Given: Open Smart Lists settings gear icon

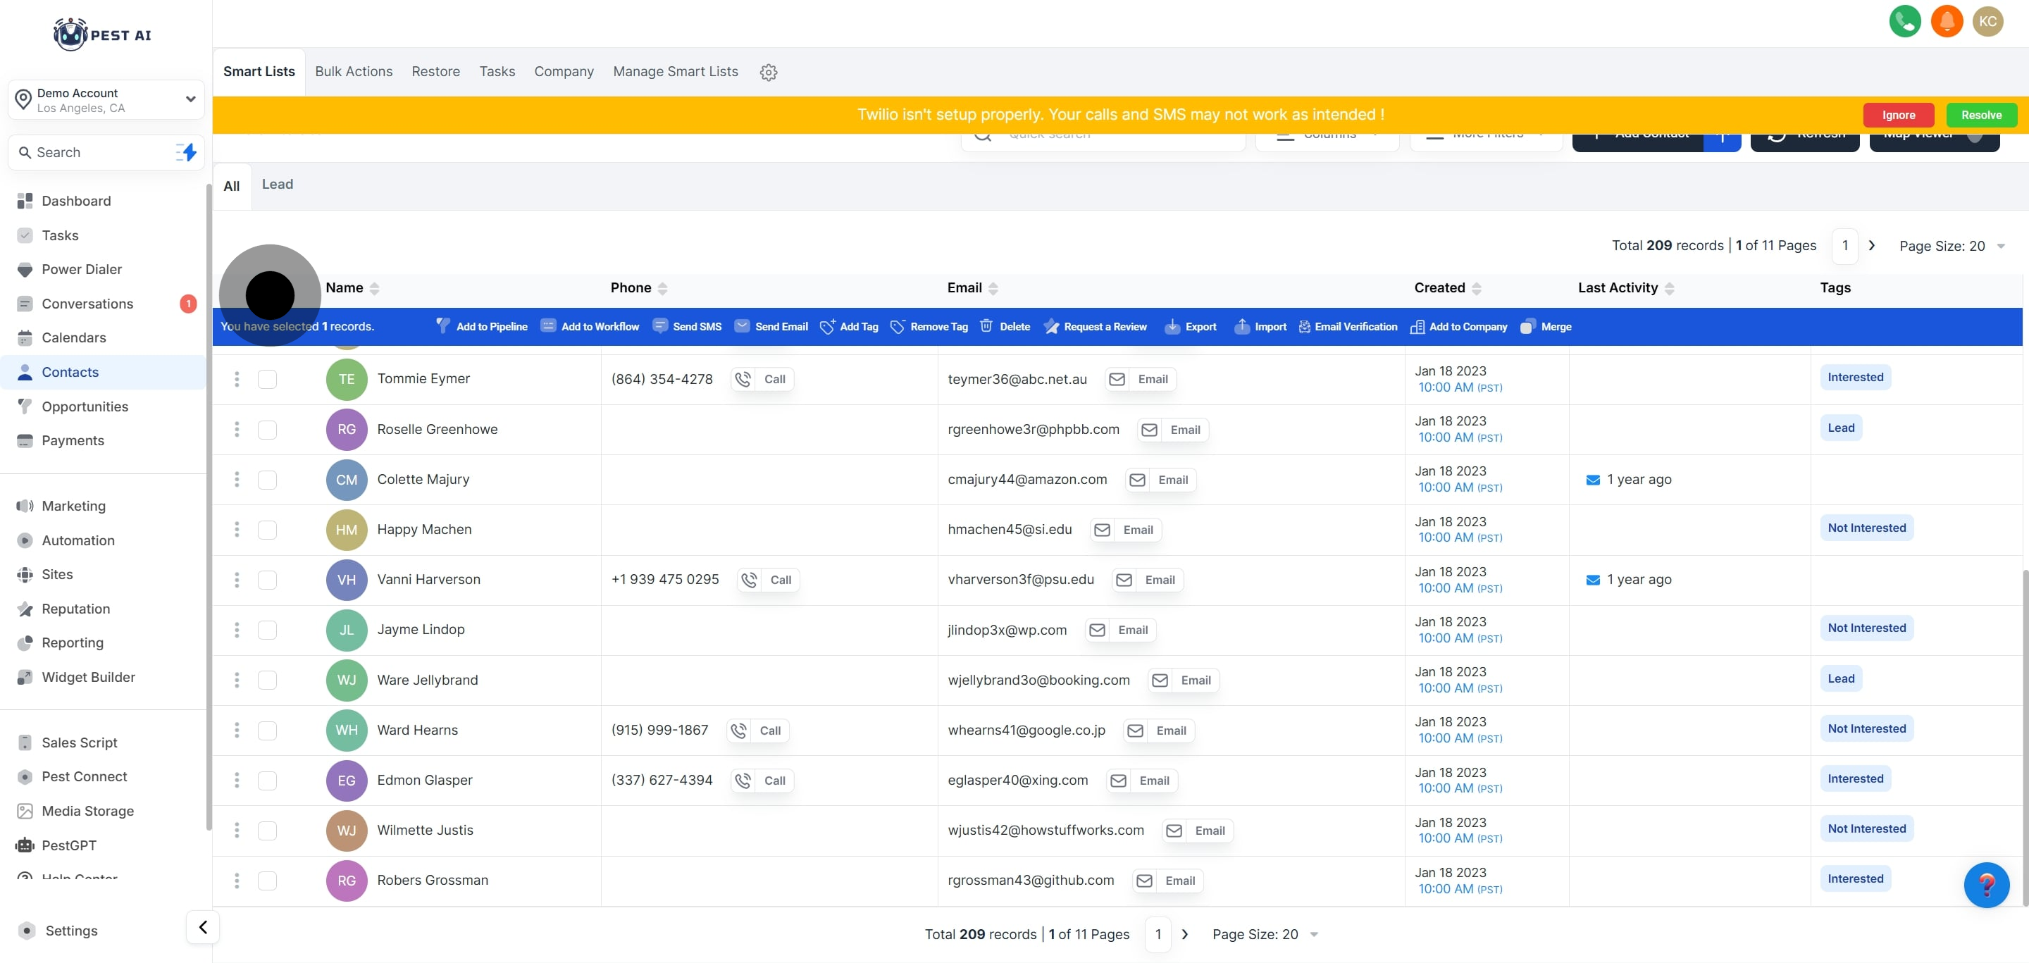Looking at the screenshot, I should pos(768,73).
